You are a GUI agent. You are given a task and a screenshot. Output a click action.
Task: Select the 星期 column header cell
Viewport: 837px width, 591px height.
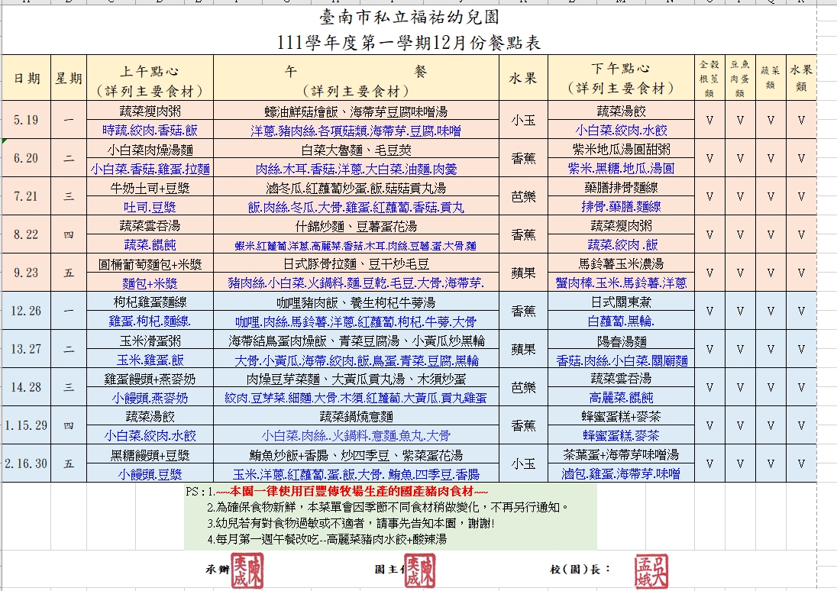69,78
